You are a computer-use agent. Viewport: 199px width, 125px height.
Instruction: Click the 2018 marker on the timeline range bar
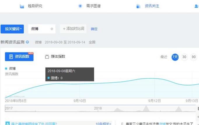click(x=98, y=108)
